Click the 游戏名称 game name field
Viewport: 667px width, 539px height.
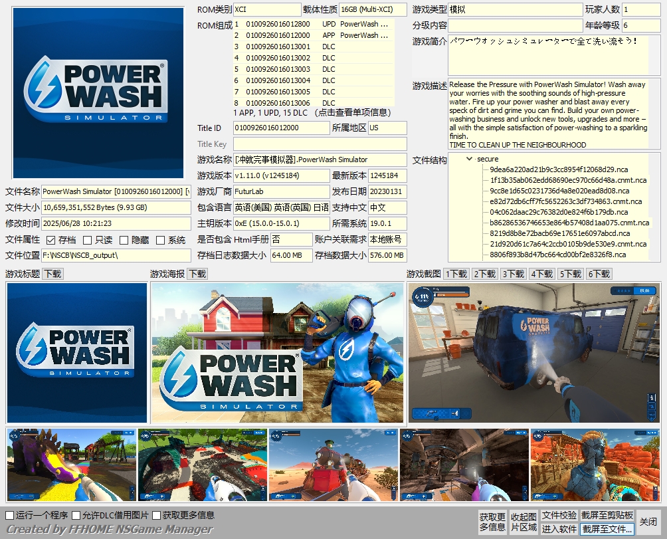[x=320, y=160]
